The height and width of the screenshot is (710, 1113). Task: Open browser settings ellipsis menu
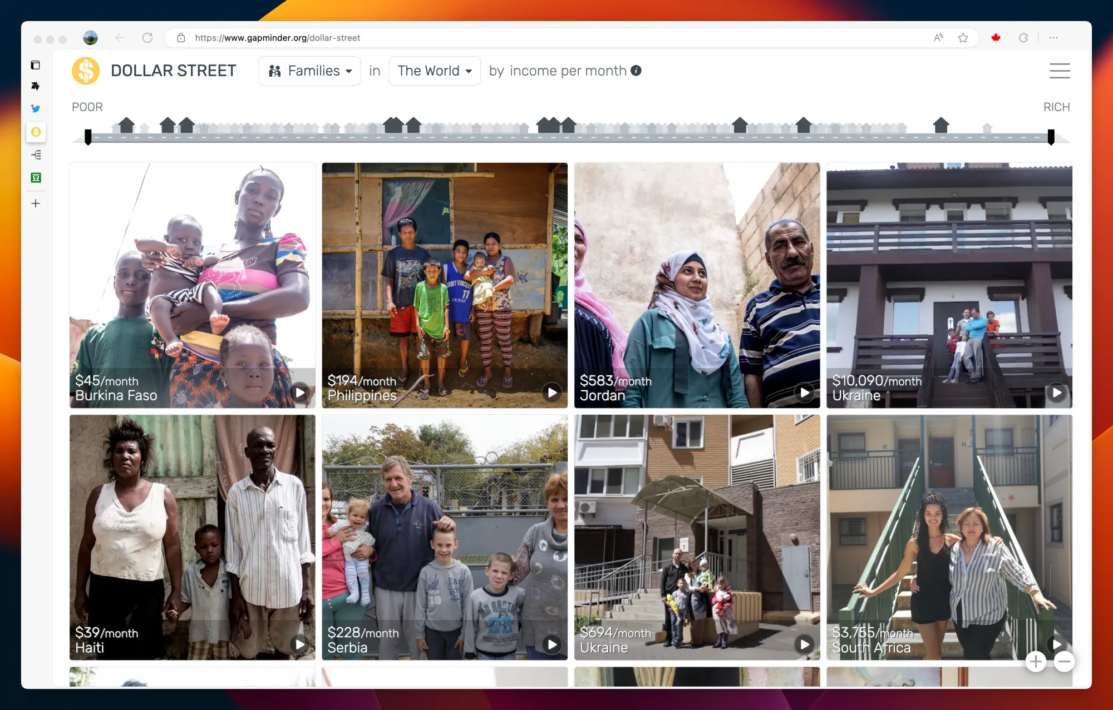click(1053, 38)
